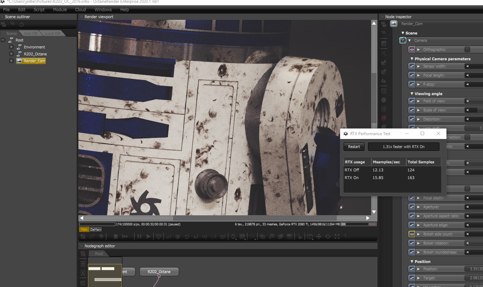Click the clock icon in Node inspector side strip
Viewport: 483px width, 287px height.
coord(384,100)
